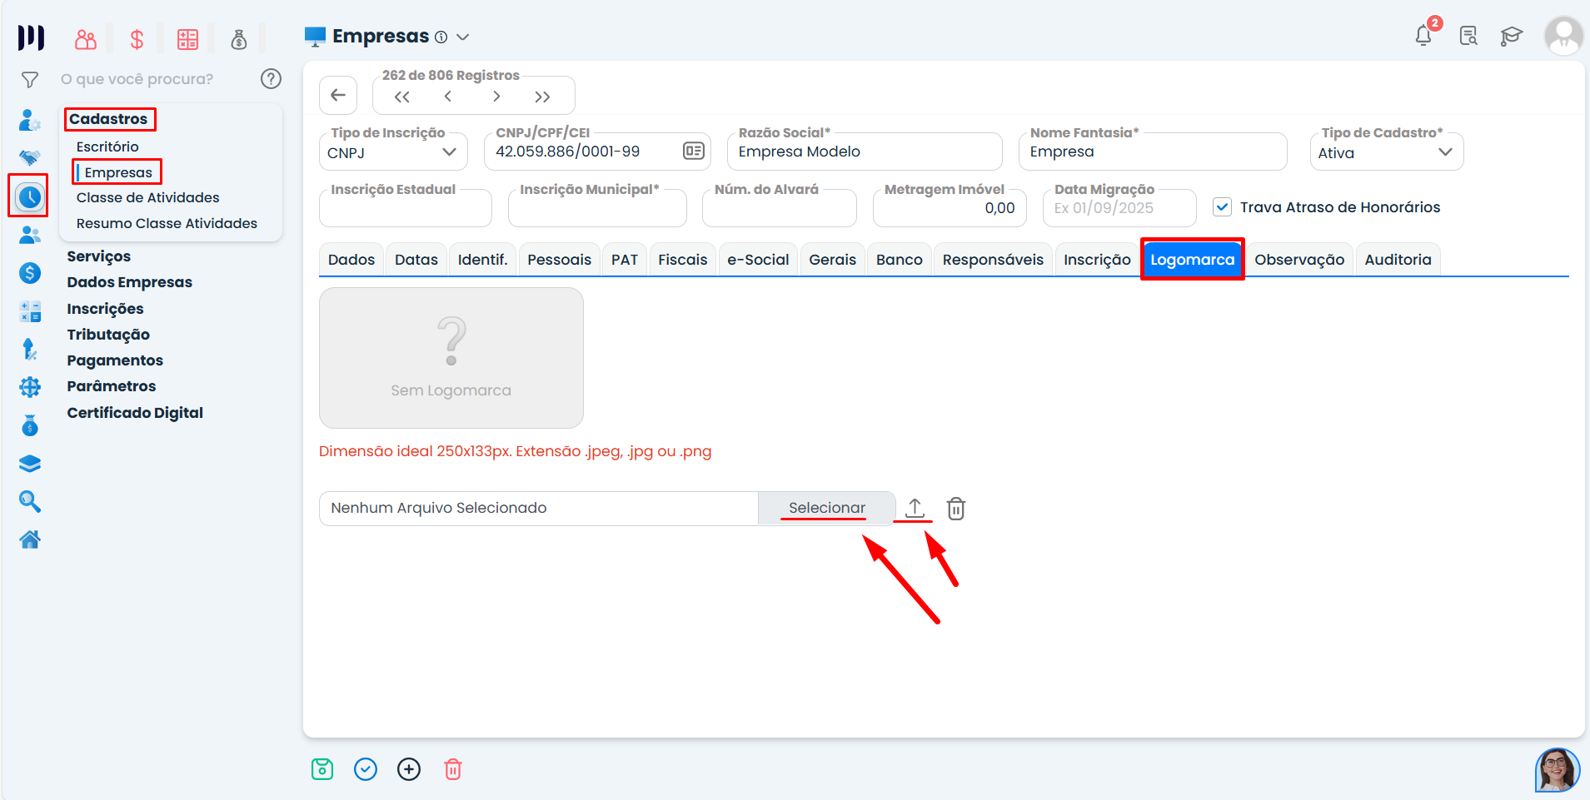Switch to the Dados tab
The width and height of the screenshot is (1590, 800).
click(x=351, y=260)
